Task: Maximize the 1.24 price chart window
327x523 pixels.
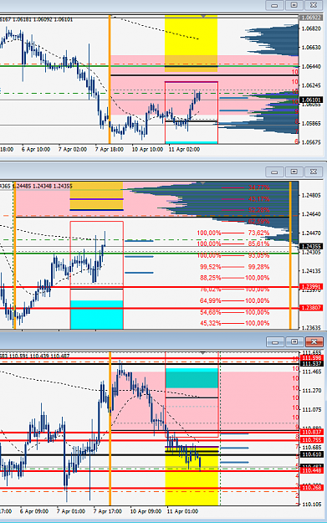Action: [294, 172]
